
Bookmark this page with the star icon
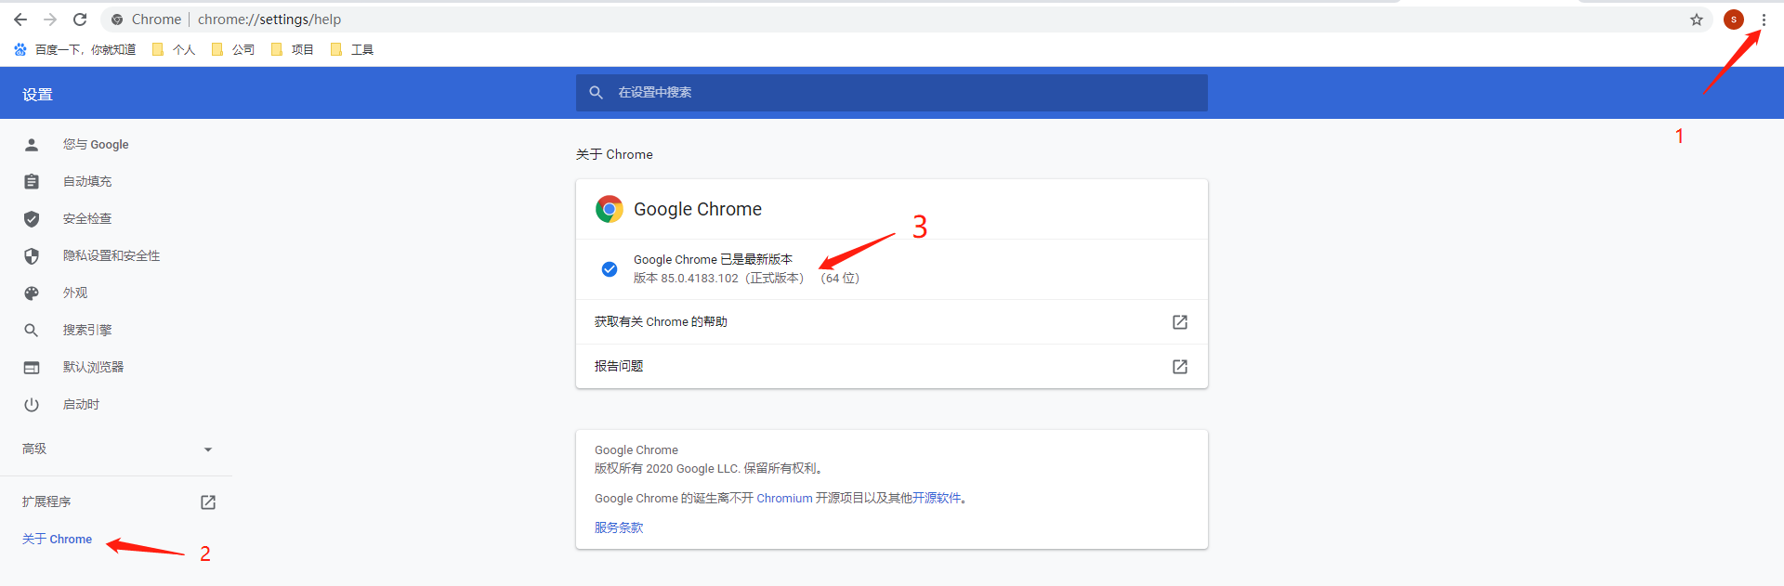click(1697, 20)
